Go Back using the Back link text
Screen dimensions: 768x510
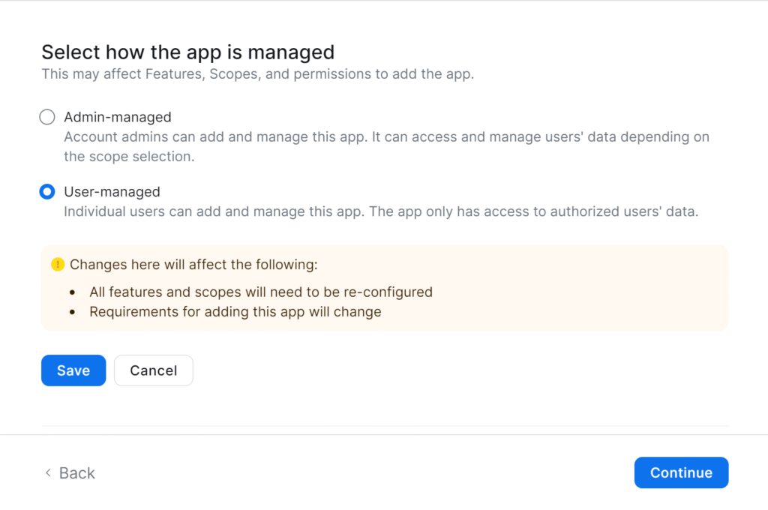[x=77, y=472]
